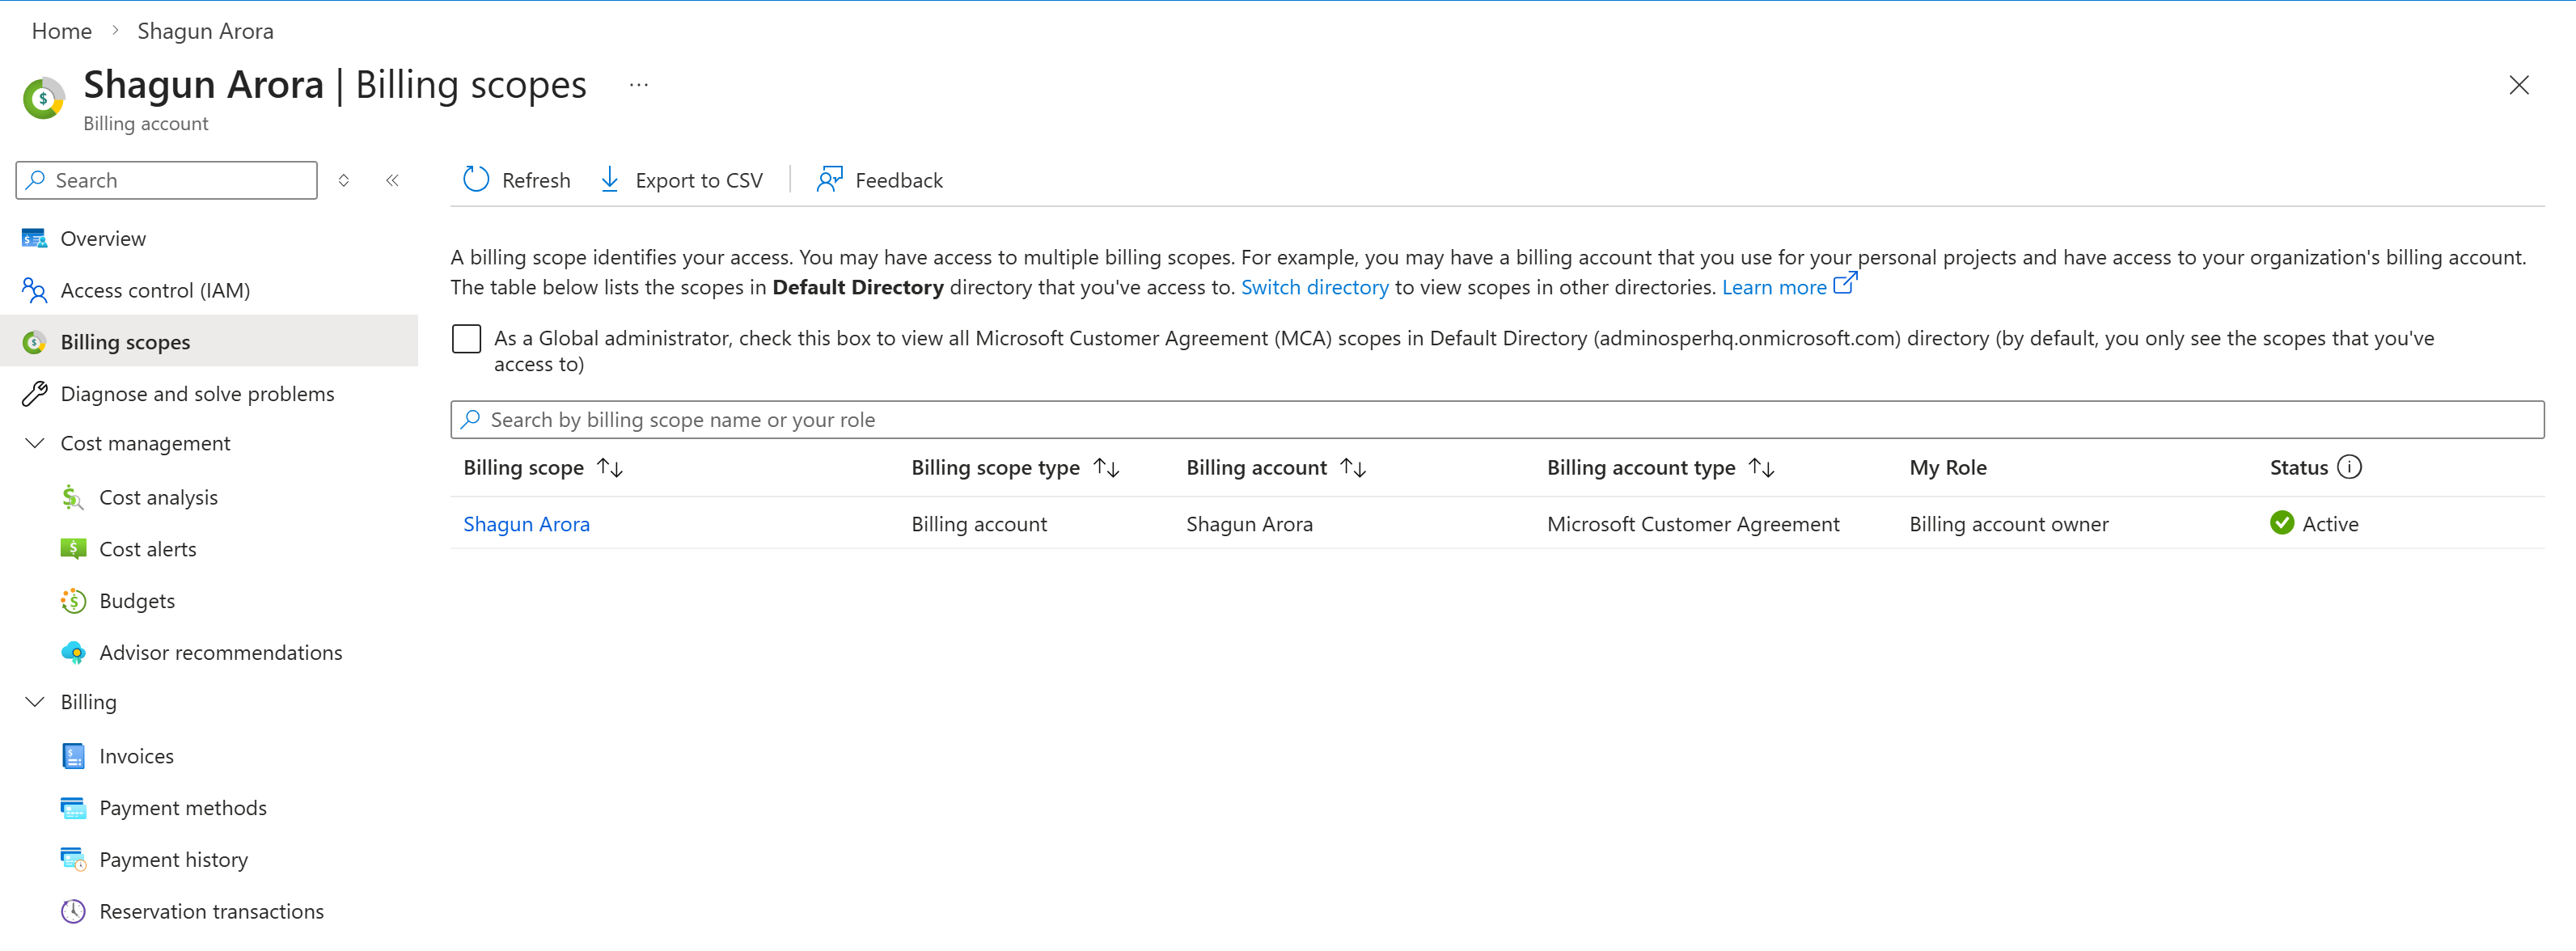
Task: Click the Export to CSV download icon
Action: click(609, 180)
